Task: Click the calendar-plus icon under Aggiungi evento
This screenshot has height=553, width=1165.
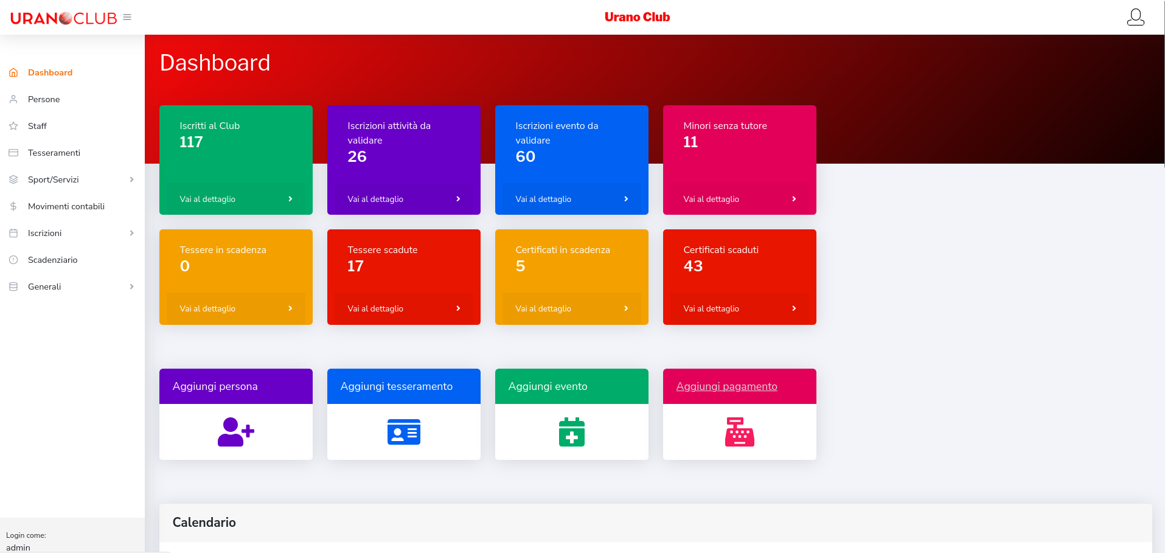Action: 572,432
